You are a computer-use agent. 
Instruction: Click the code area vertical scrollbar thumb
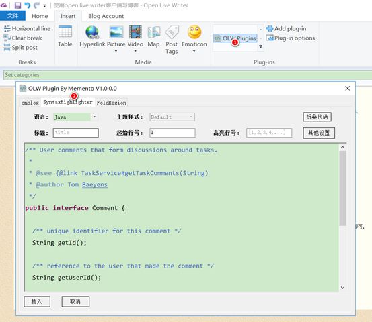(342, 189)
